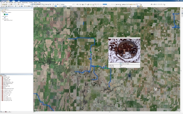Viewport: 183px width, 114px height.
Task: Click the Print icon in Standard toolbar
Action: pos(6,4)
